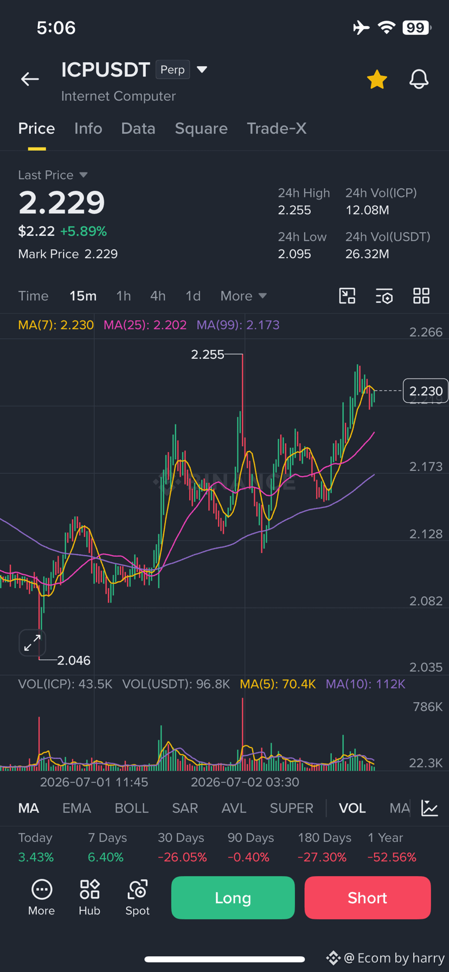
Task: Tap the back arrow icon
Action: pos(30,79)
